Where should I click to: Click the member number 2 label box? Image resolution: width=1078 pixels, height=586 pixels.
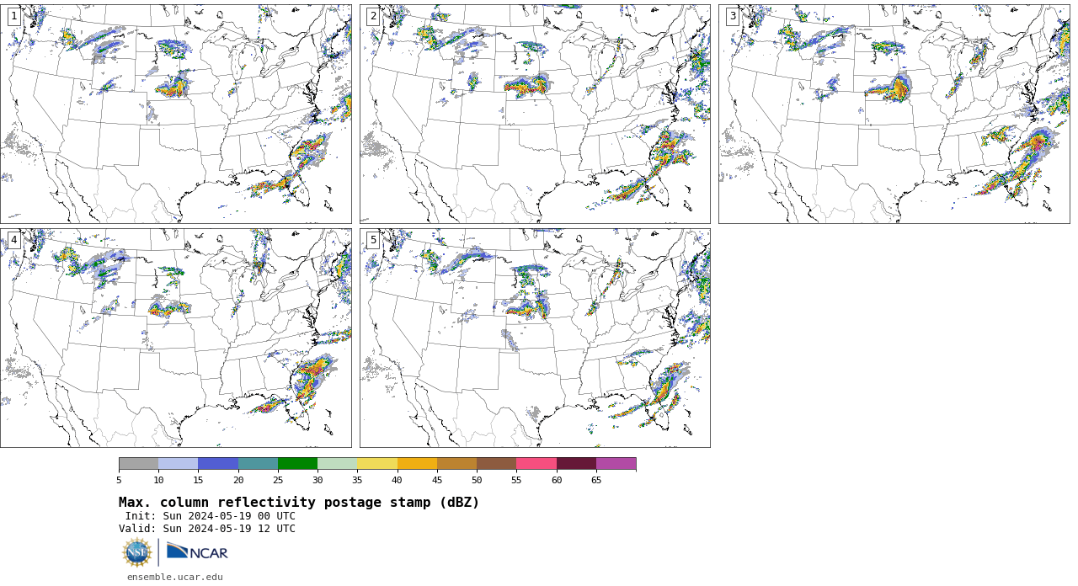pyautogui.click(x=373, y=16)
